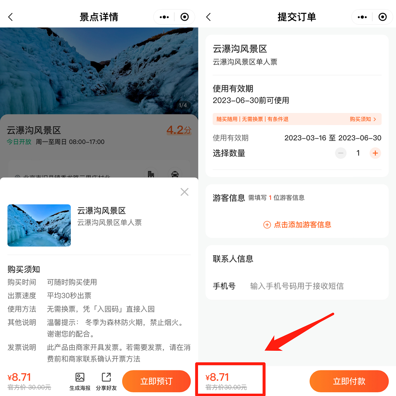Tap the mini-program close circle on 提交订单
Screen dimensions: 396x396
click(382, 17)
